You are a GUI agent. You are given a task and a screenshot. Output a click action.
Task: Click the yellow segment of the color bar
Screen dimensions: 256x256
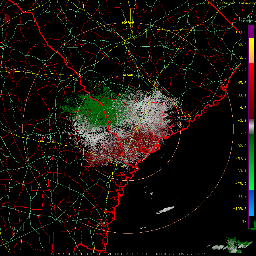(x=251, y=44)
